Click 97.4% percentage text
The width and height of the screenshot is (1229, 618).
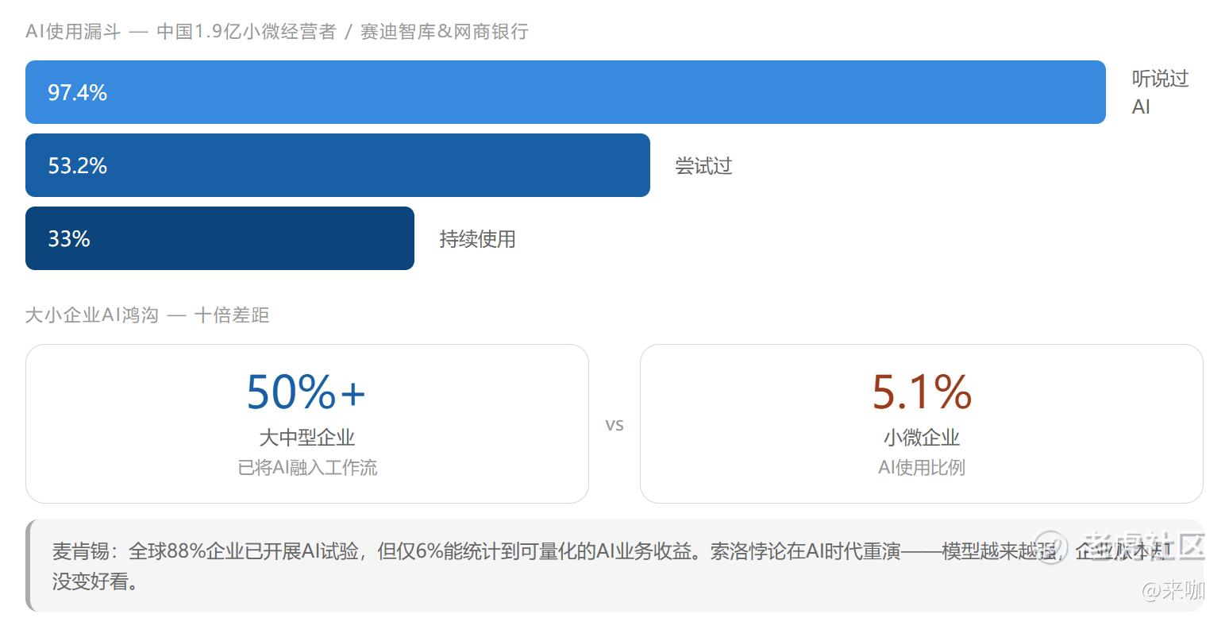click(77, 93)
